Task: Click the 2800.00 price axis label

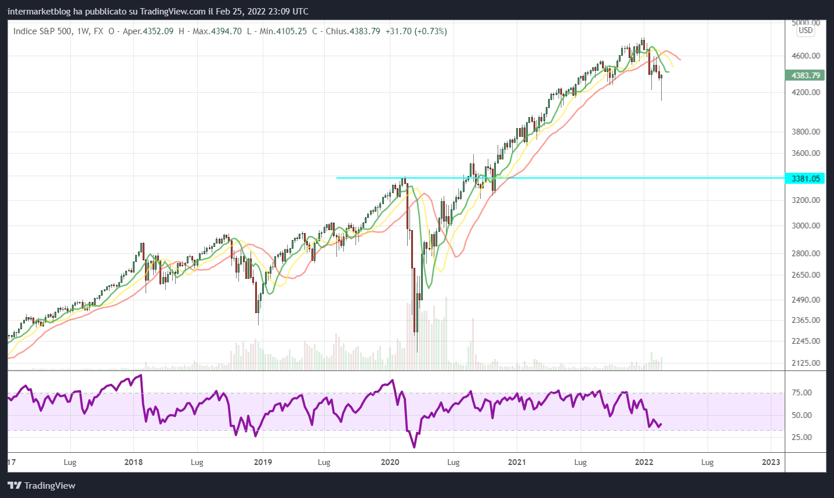Action: click(x=806, y=253)
